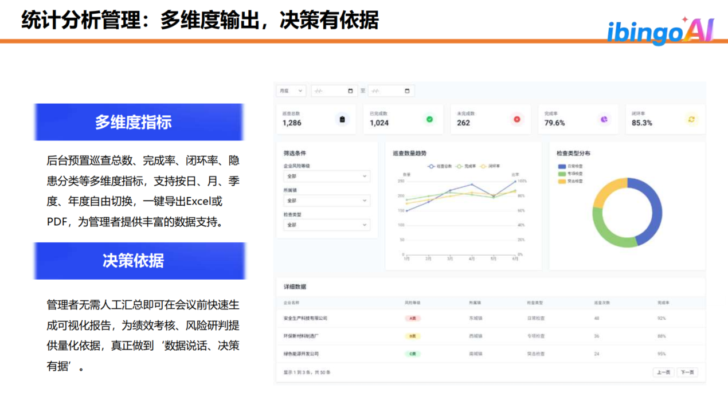This screenshot has height=404, width=728.
Task: Click the end date input field
Action: [x=391, y=91]
